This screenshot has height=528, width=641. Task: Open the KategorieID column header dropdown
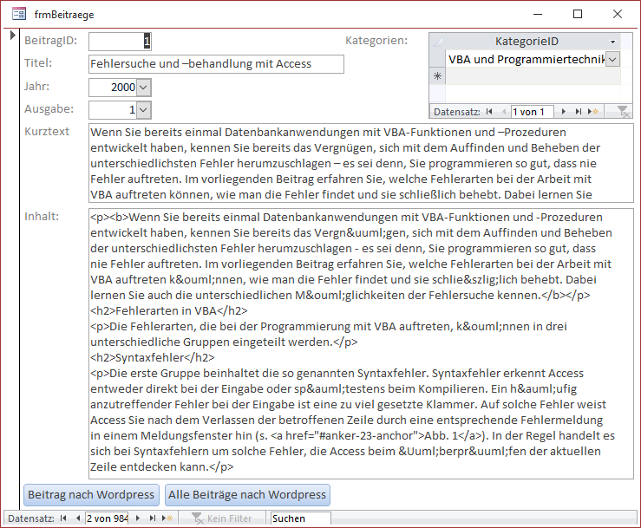coord(612,42)
